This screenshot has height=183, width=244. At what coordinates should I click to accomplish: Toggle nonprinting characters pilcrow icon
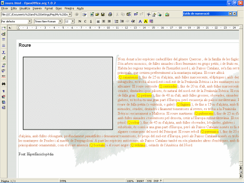coord(3,91)
